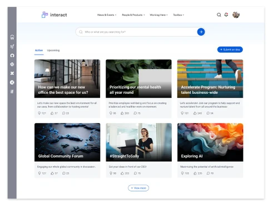Expand the Toolbox menu
The image size is (278, 208).
pos(178,15)
